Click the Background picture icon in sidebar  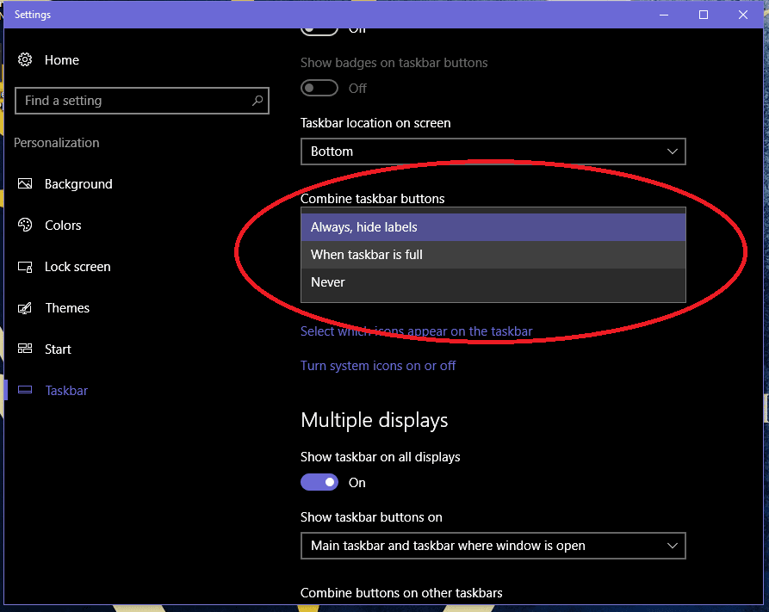click(26, 184)
